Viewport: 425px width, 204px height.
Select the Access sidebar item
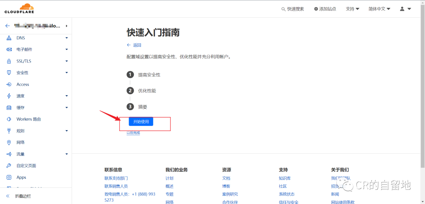[x=23, y=85]
